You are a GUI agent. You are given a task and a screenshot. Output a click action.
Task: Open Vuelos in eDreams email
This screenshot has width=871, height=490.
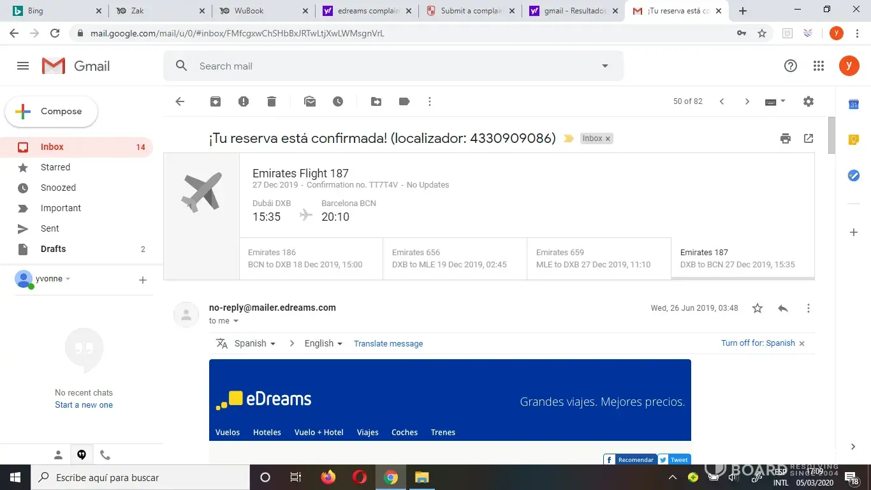click(228, 433)
